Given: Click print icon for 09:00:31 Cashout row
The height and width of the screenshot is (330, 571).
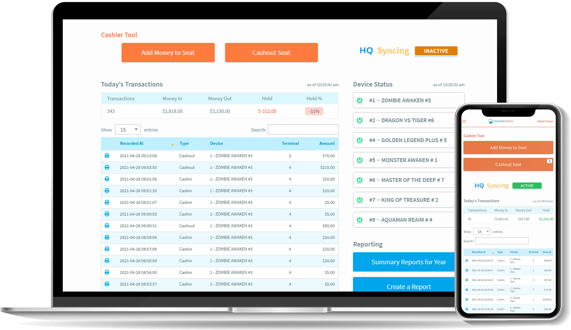Looking at the screenshot, I should [x=107, y=226].
